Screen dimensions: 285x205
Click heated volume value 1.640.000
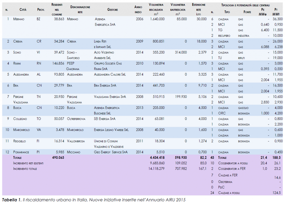[x=158, y=19]
